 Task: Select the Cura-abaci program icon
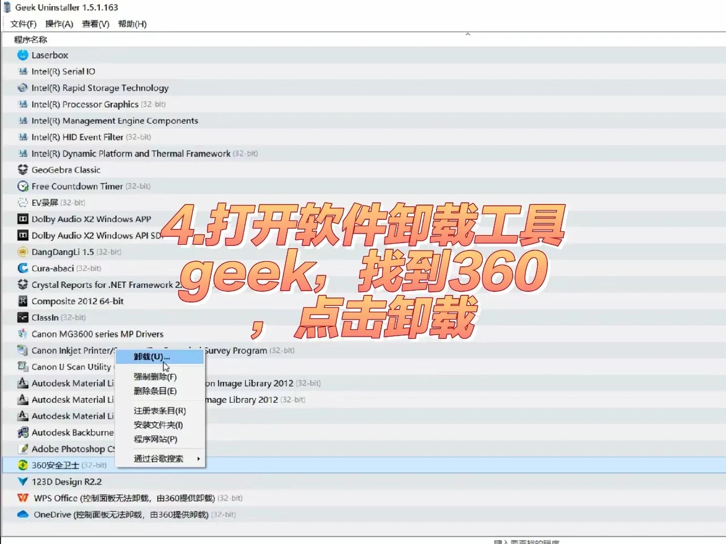click(23, 268)
